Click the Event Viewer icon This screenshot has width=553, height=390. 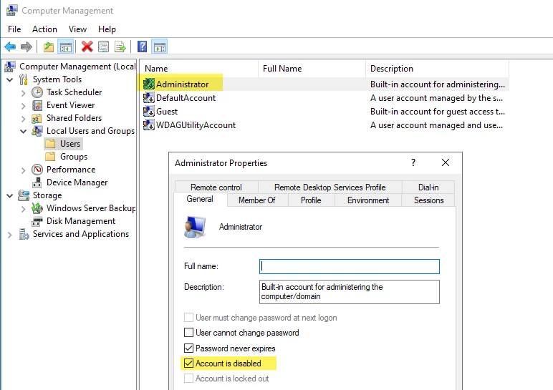[x=37, y=105]
